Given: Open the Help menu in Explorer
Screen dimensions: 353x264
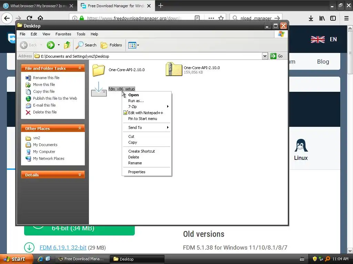Looking at the screenshot, I should 94,34.
